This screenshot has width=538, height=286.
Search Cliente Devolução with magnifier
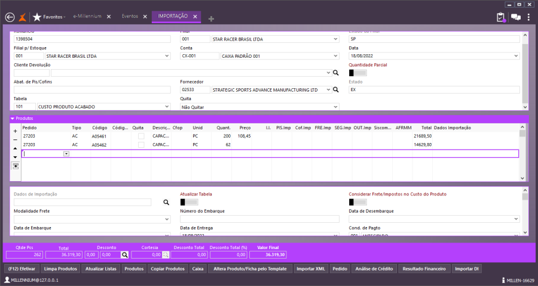[335, 73]
